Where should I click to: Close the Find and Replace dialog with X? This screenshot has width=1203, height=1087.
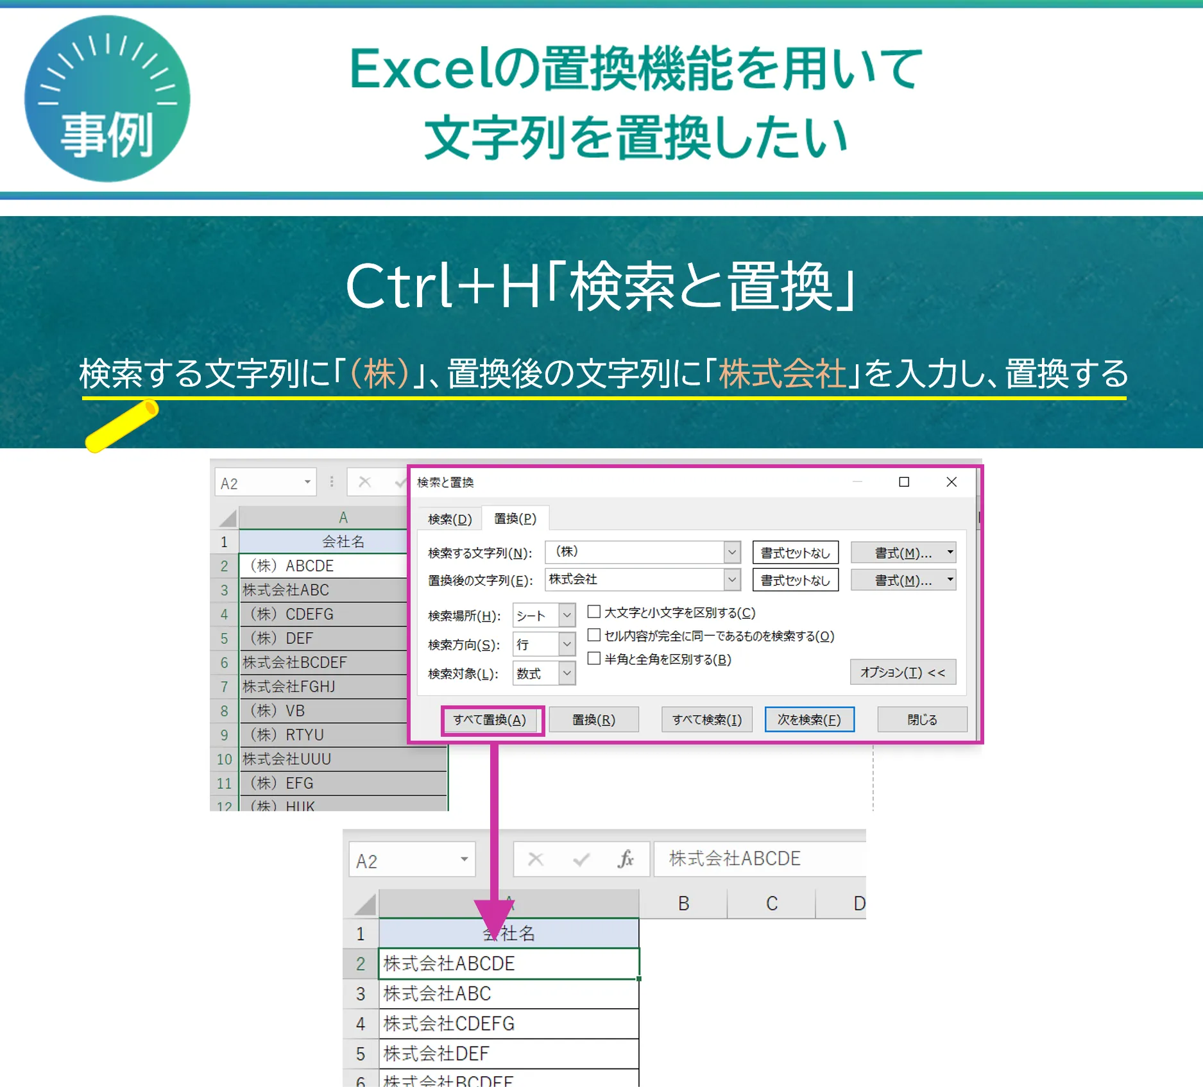[951, 482]
